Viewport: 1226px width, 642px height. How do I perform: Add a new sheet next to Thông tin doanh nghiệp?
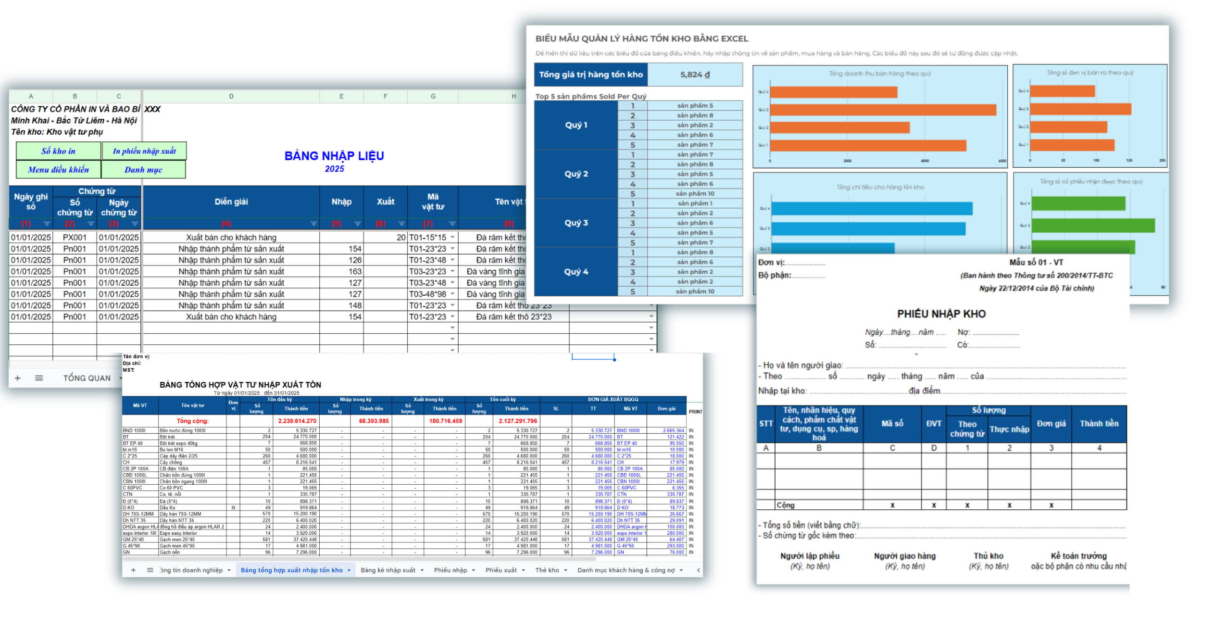pos(133,570)
